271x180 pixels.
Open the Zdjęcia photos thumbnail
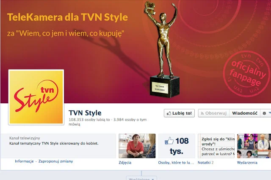[137, 146]
